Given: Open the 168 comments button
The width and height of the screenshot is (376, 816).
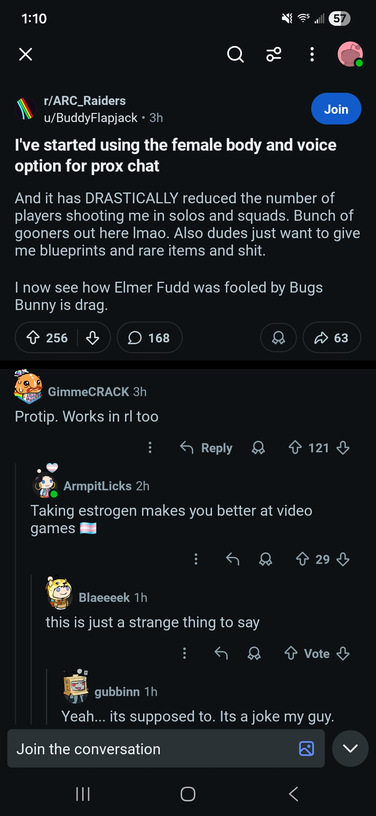Looking at the screenshot, I should pos(149,338).
